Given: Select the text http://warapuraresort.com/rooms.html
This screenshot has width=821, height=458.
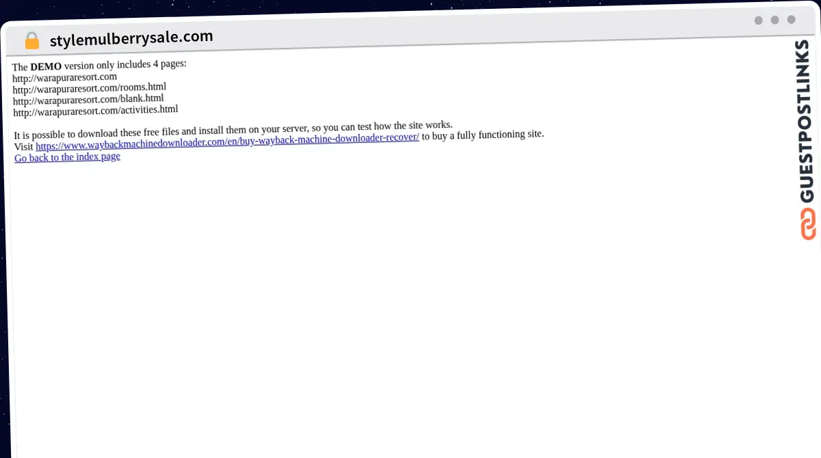Looking at the screenshot, I should point(90,87).
